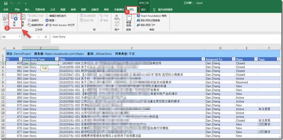Viewport: 283px width, 140px height.
Task: Click the Active state cell in row 7
Action: click(247, 79)
